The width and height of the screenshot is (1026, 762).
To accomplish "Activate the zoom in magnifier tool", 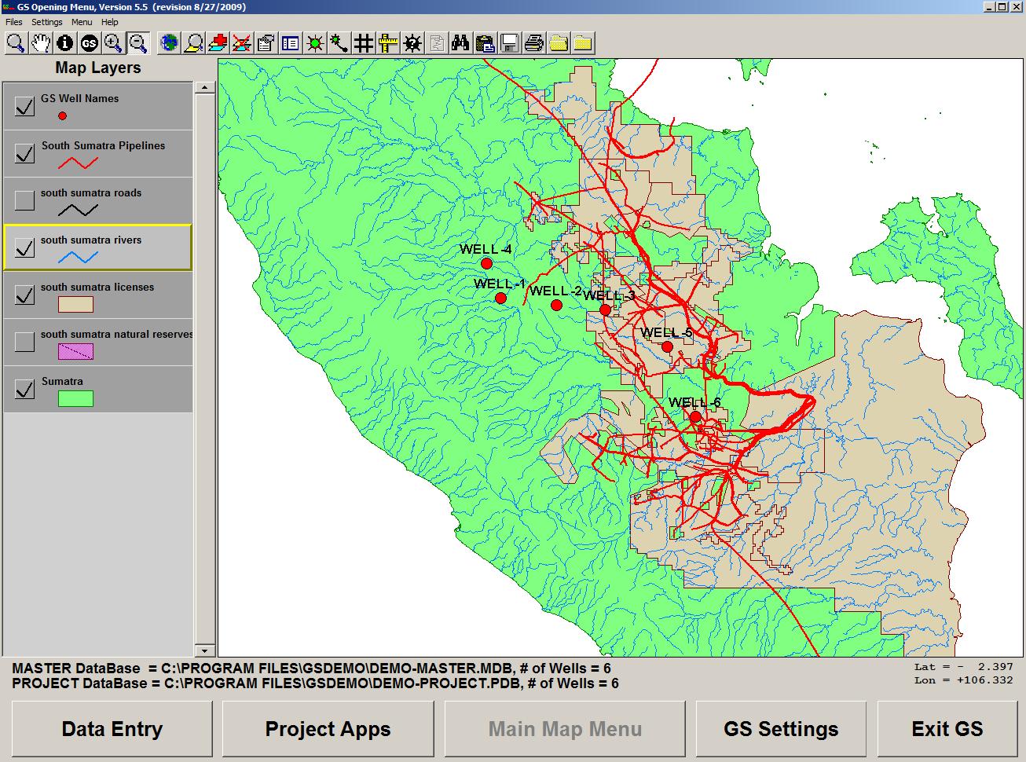I will point(114,43).
